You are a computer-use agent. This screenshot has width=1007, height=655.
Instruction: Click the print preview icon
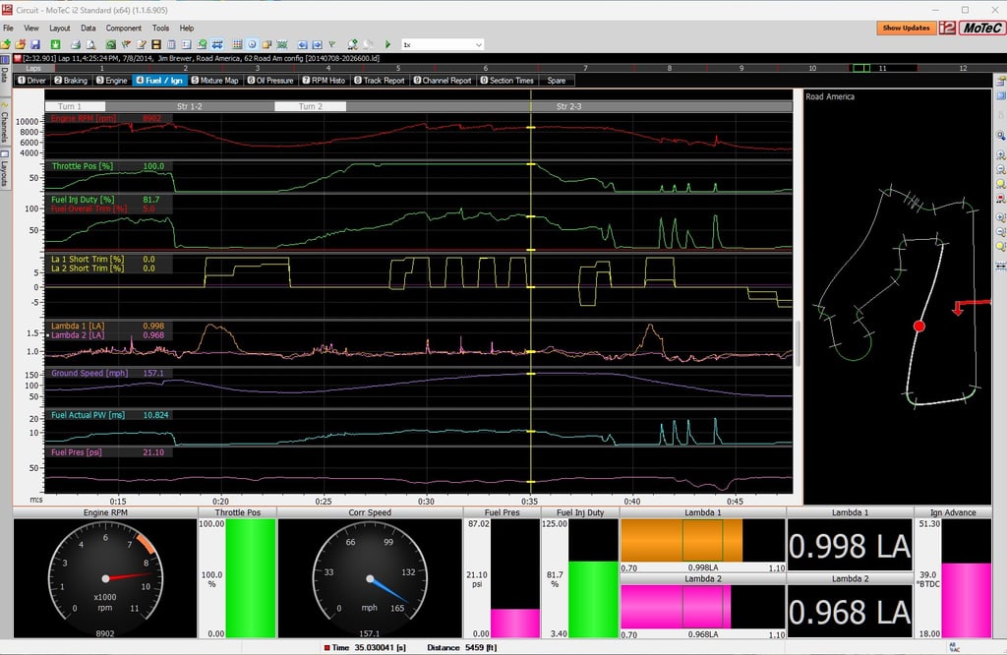pyautogui.click(x=89, y=44)
